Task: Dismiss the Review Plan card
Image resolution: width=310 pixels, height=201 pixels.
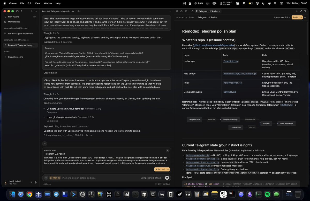Action: [168, 150]
